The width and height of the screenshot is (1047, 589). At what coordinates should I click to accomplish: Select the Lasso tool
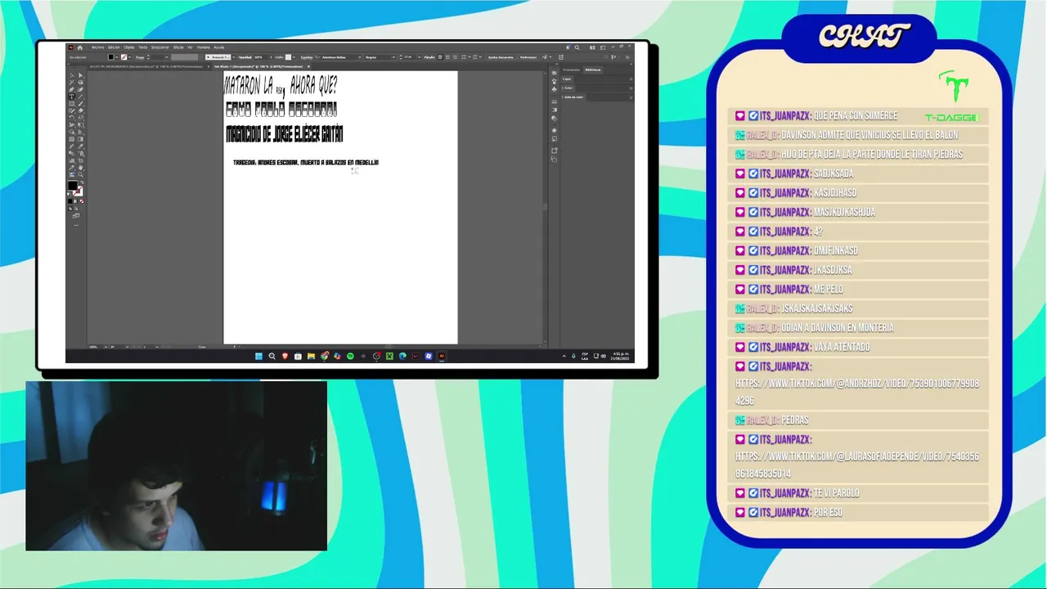tap(80, 83)
